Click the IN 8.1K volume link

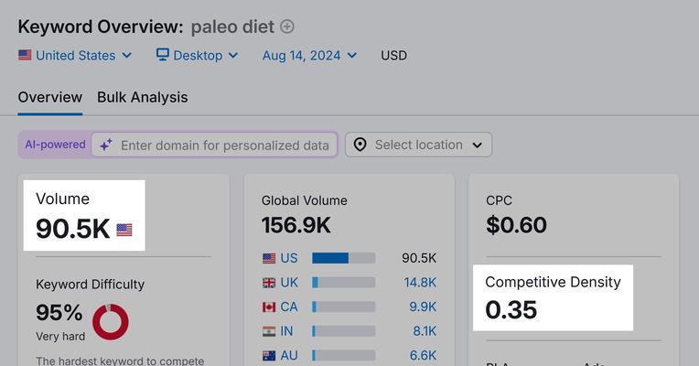[425, 331]
